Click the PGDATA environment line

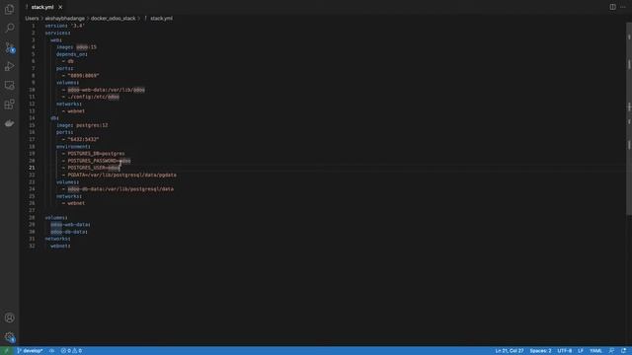(x=121, y=175)
